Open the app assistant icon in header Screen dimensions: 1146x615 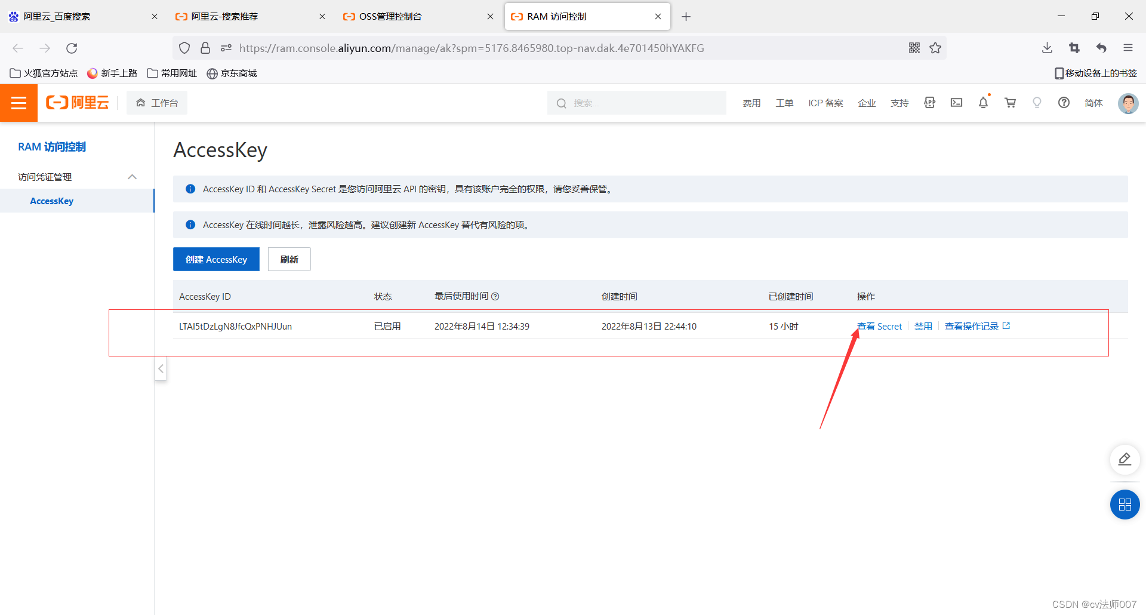pyautogui.click(x=929, y=103)
